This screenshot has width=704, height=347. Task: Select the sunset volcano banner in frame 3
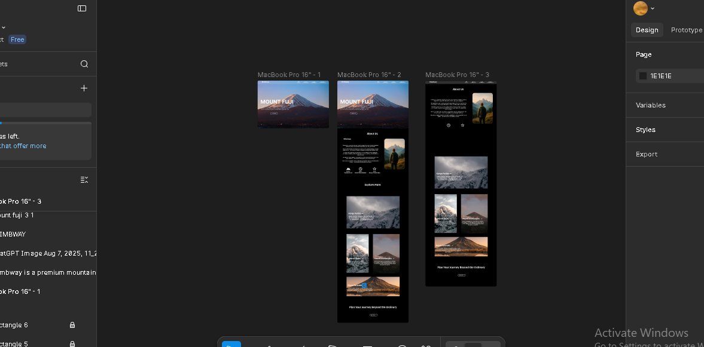461,247
